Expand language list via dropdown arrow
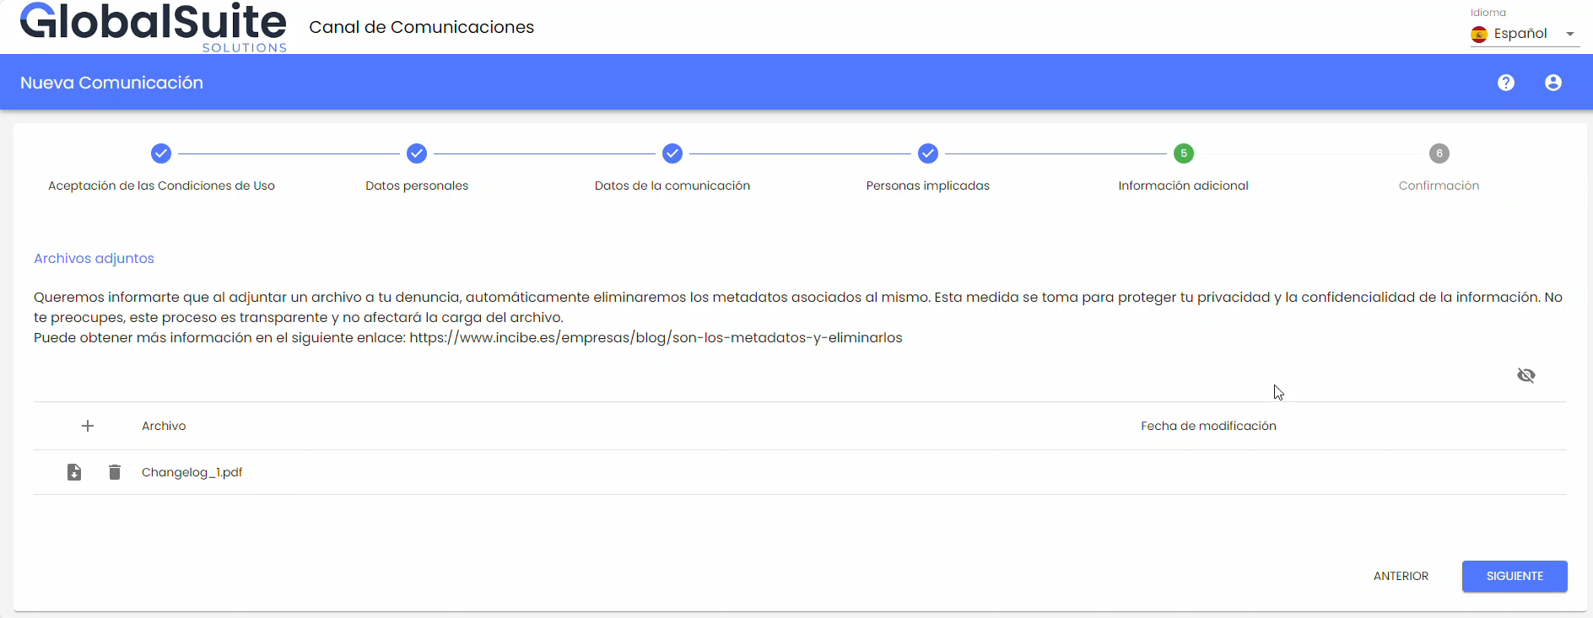 pos(1570,34)
